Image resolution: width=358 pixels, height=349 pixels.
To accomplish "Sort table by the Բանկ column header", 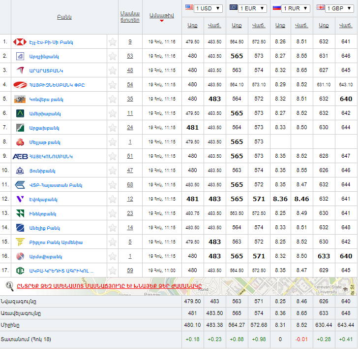I will pyautogui.click(x=64, y=17).
